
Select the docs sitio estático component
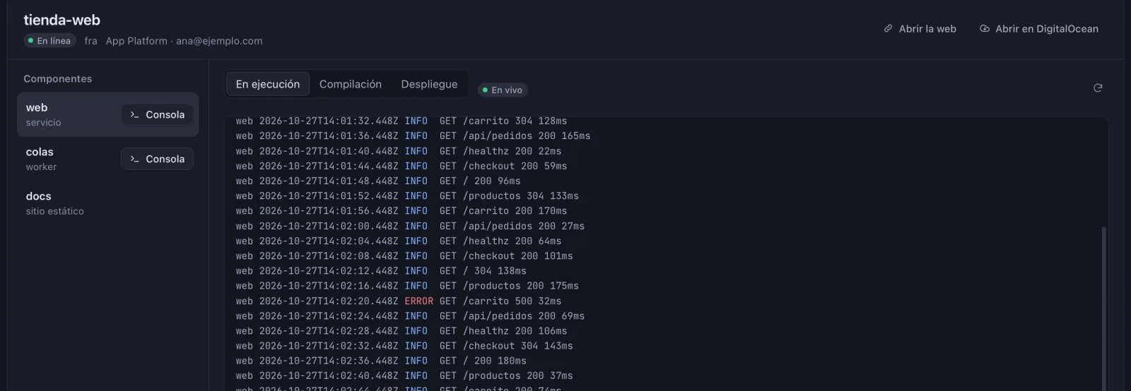pos(107,204)
